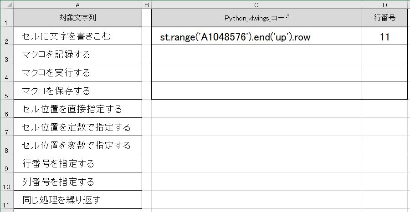
Task: Click cell マクロを実行する
Action: click(x=77, y=72)
